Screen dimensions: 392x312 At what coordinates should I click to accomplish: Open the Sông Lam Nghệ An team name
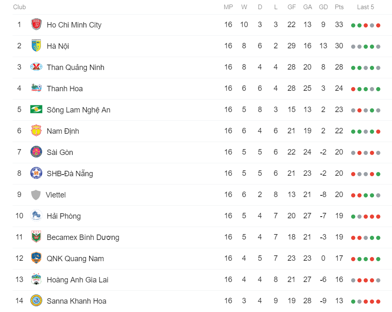coord(78,110)
